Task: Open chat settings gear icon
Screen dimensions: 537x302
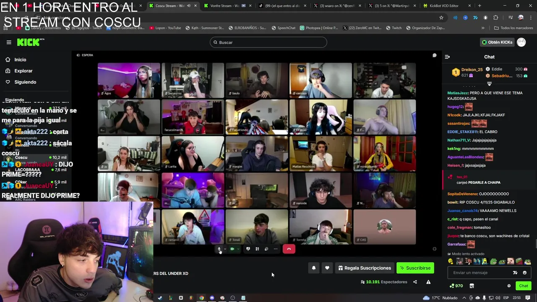Action: pos(509,286)
